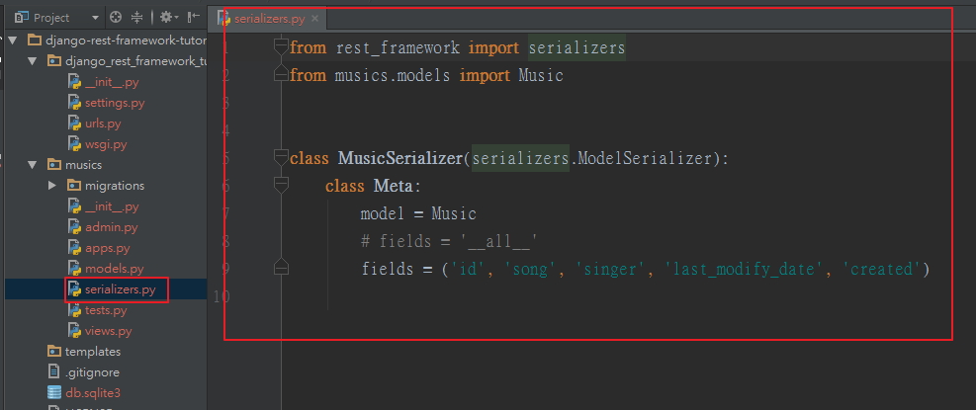Open settings.py in the project tree
This screenshot has width=976, height=410.
point(115,103)
